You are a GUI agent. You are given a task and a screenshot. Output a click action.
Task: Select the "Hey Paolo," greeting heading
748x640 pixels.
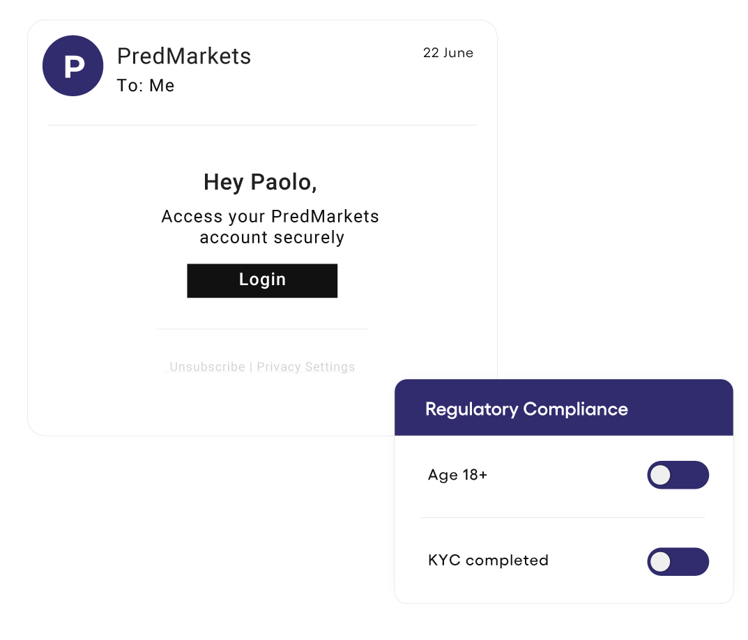[260, 182]
